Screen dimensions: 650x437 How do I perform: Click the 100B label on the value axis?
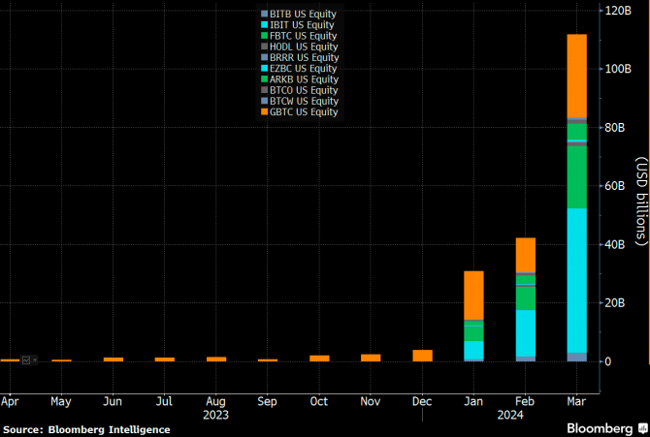pyautogui.click(x=618, y=69)
